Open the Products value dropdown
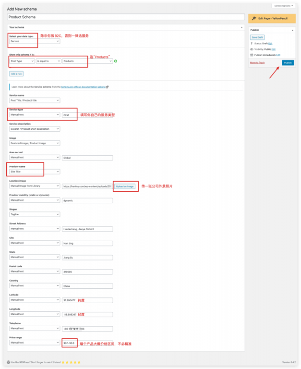 tap(87, 61)
